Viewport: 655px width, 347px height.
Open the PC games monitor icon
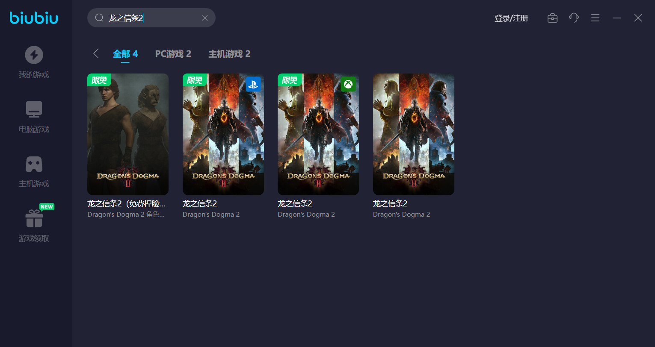(34, 109)
